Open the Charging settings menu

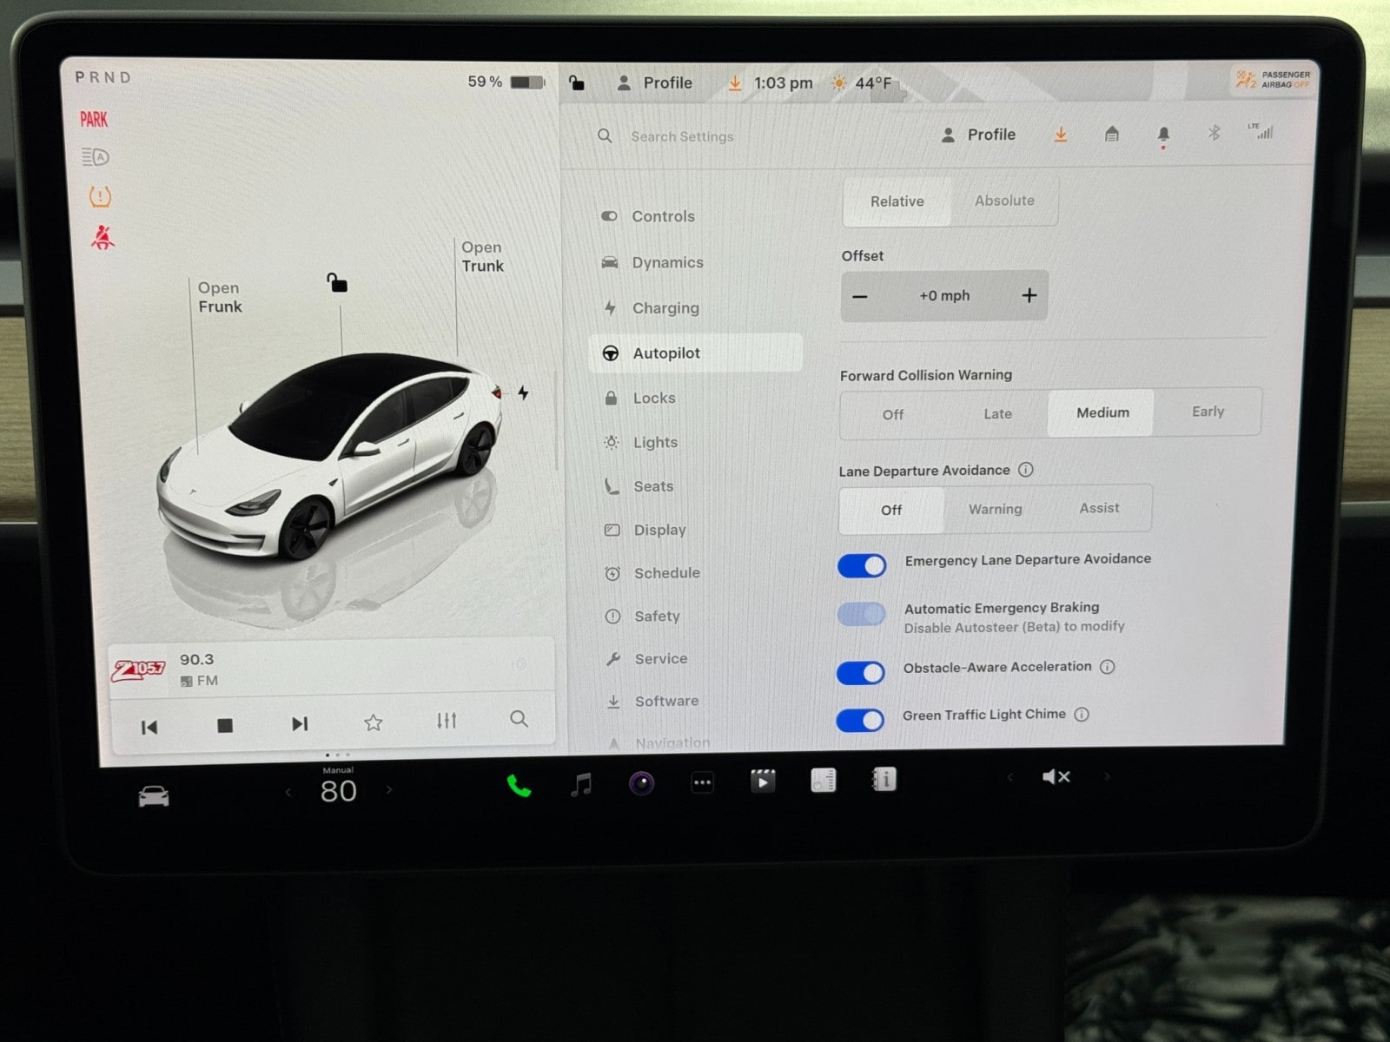click(665, 308)
